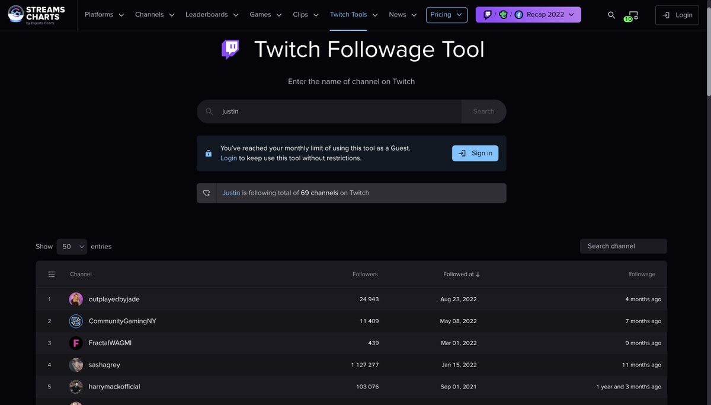Select the Aug 23, 2022 followed date
711x405 pixels.
[459, 299]
